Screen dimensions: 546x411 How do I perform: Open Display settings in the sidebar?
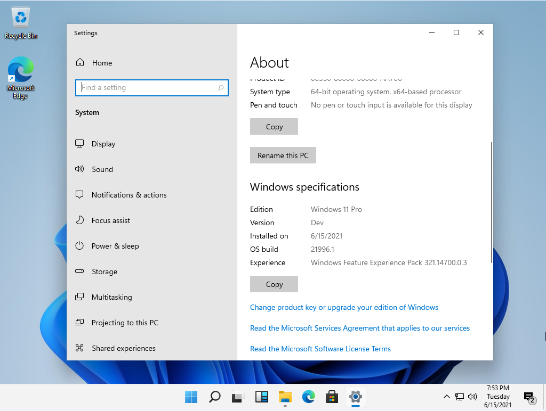click(103, 144)
